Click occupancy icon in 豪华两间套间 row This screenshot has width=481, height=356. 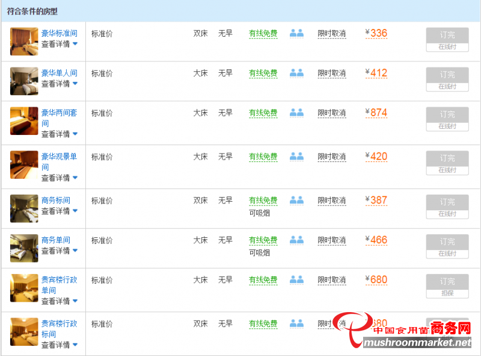coord(296,113)
